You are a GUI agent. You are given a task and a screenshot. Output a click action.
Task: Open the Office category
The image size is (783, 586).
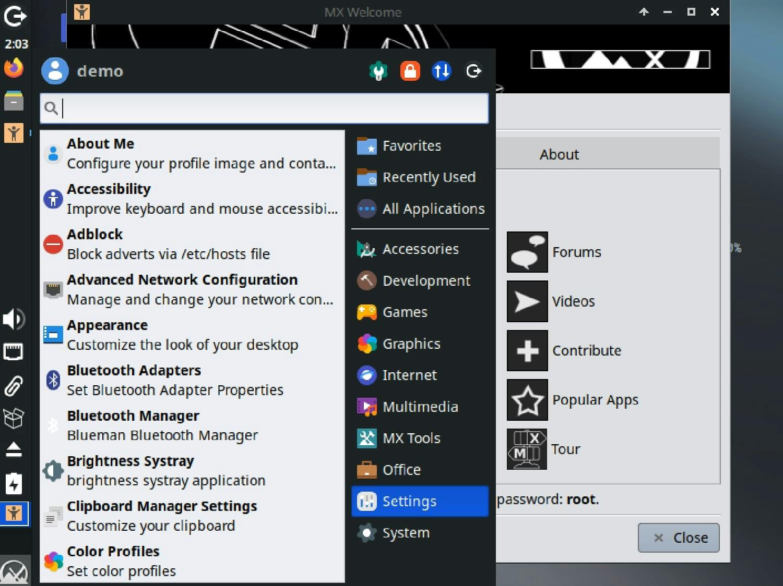click(x=420, y=470)
